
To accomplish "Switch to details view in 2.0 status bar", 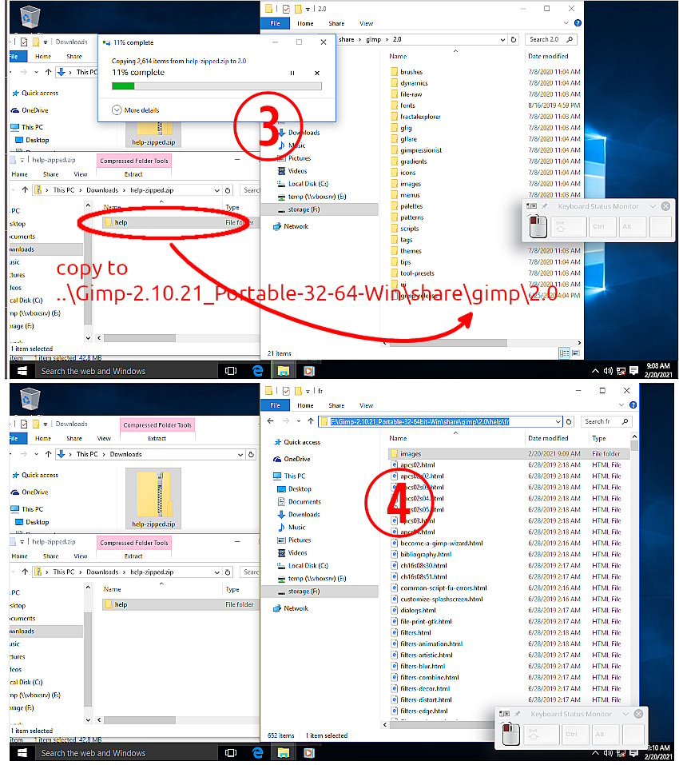I will coord(564,353).
